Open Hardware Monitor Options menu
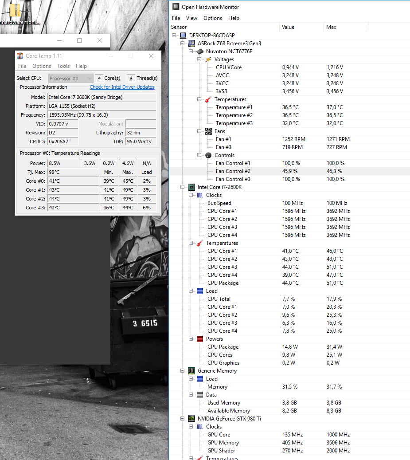Viewport: 410px width, 460px height. point(213,18)
